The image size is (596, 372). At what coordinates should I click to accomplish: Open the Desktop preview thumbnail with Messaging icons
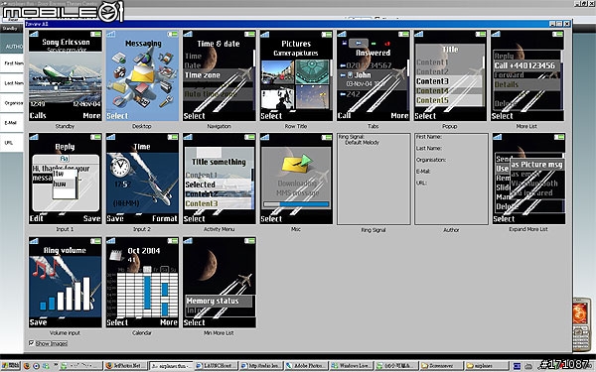[x=142, y=75]
